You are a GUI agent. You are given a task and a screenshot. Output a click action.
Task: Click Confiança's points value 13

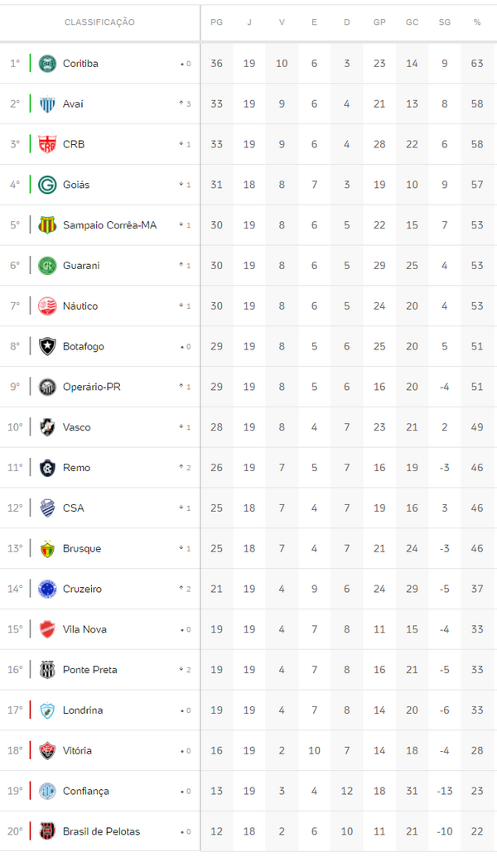click(217, 791)
